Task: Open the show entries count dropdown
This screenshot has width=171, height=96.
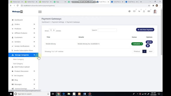Action: (52, 30)
